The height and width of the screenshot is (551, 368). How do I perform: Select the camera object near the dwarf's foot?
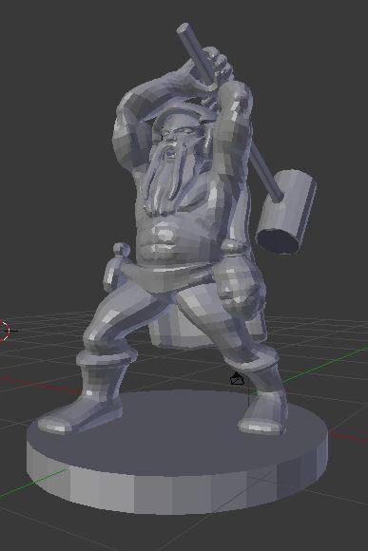tap(237, 378)
